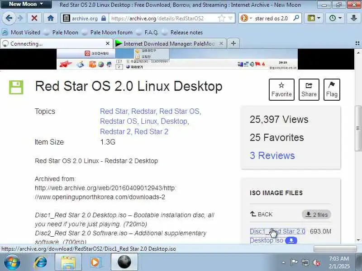Close the Internet Download Manager tab
The width and height of the screenshot is (362, 271).
[x=221, y=43]
